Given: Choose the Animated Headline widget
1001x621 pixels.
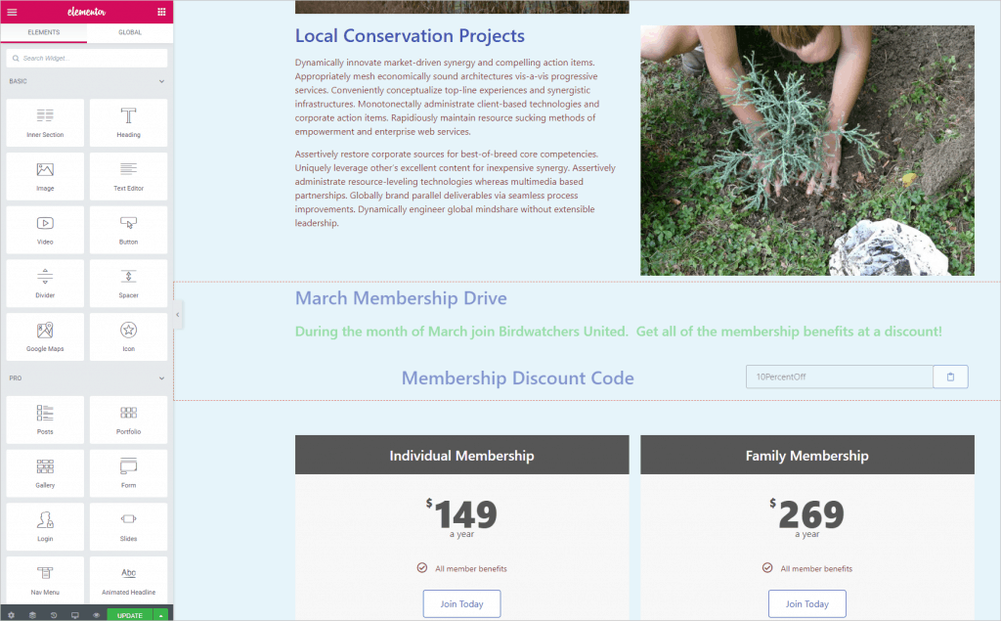Looking at the screenshot, I should tap(128, 580).
